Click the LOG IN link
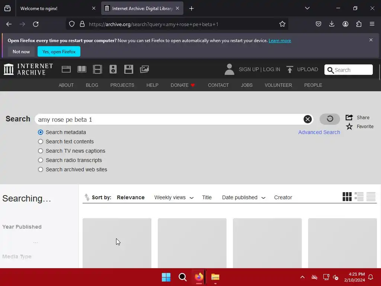 pos(271,69)
